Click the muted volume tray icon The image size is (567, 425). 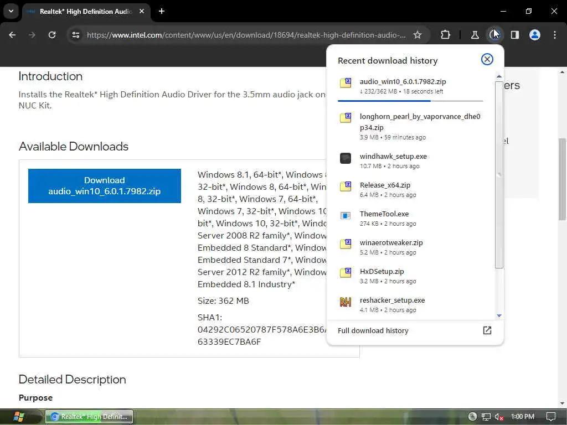(x=499, y=417)
